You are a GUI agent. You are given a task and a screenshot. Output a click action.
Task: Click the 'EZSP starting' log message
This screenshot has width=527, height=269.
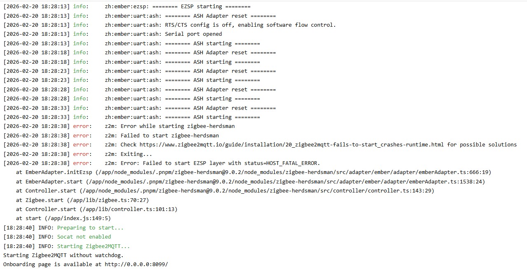tap(215, 7)
